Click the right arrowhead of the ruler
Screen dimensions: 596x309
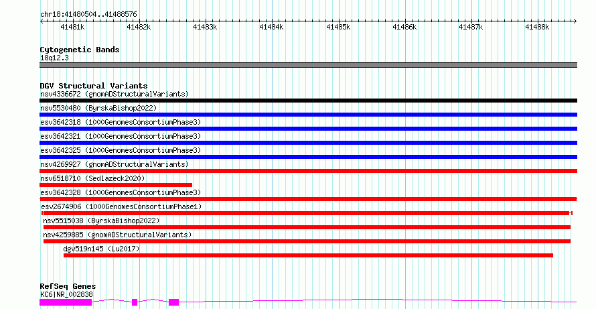(575, 21)
